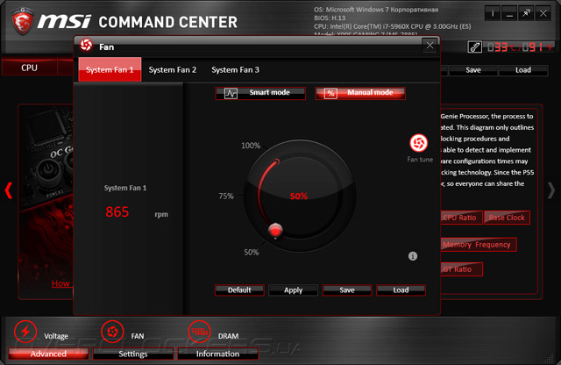Click the temperature readout display
Screen dimensions: 561x365
[519, 47]
